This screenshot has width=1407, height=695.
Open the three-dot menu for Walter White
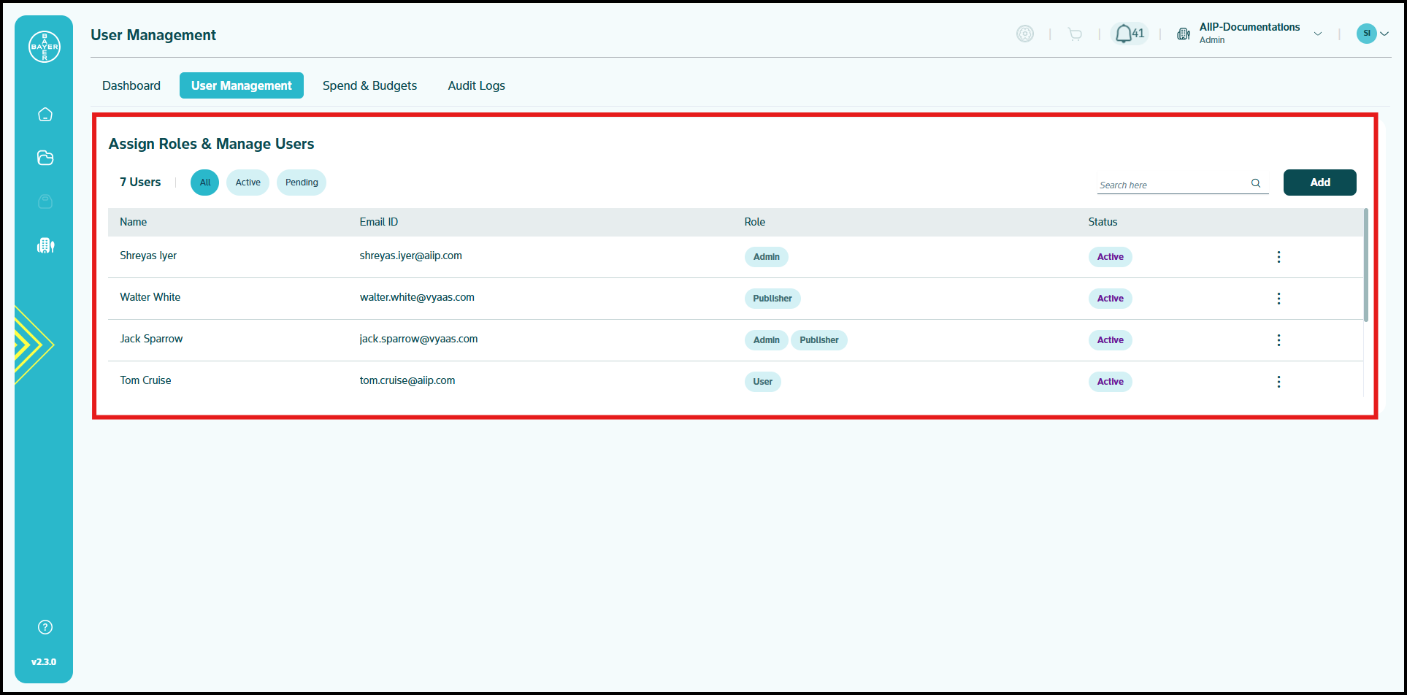pyautogui.click(x=1278, y=299)
